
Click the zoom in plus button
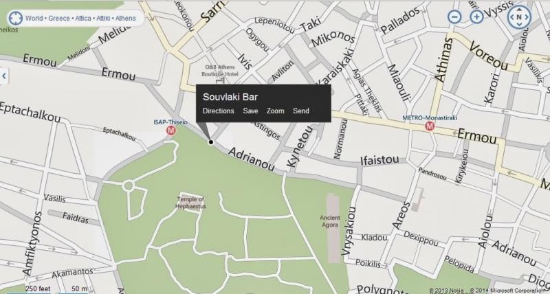pos(476,16)
